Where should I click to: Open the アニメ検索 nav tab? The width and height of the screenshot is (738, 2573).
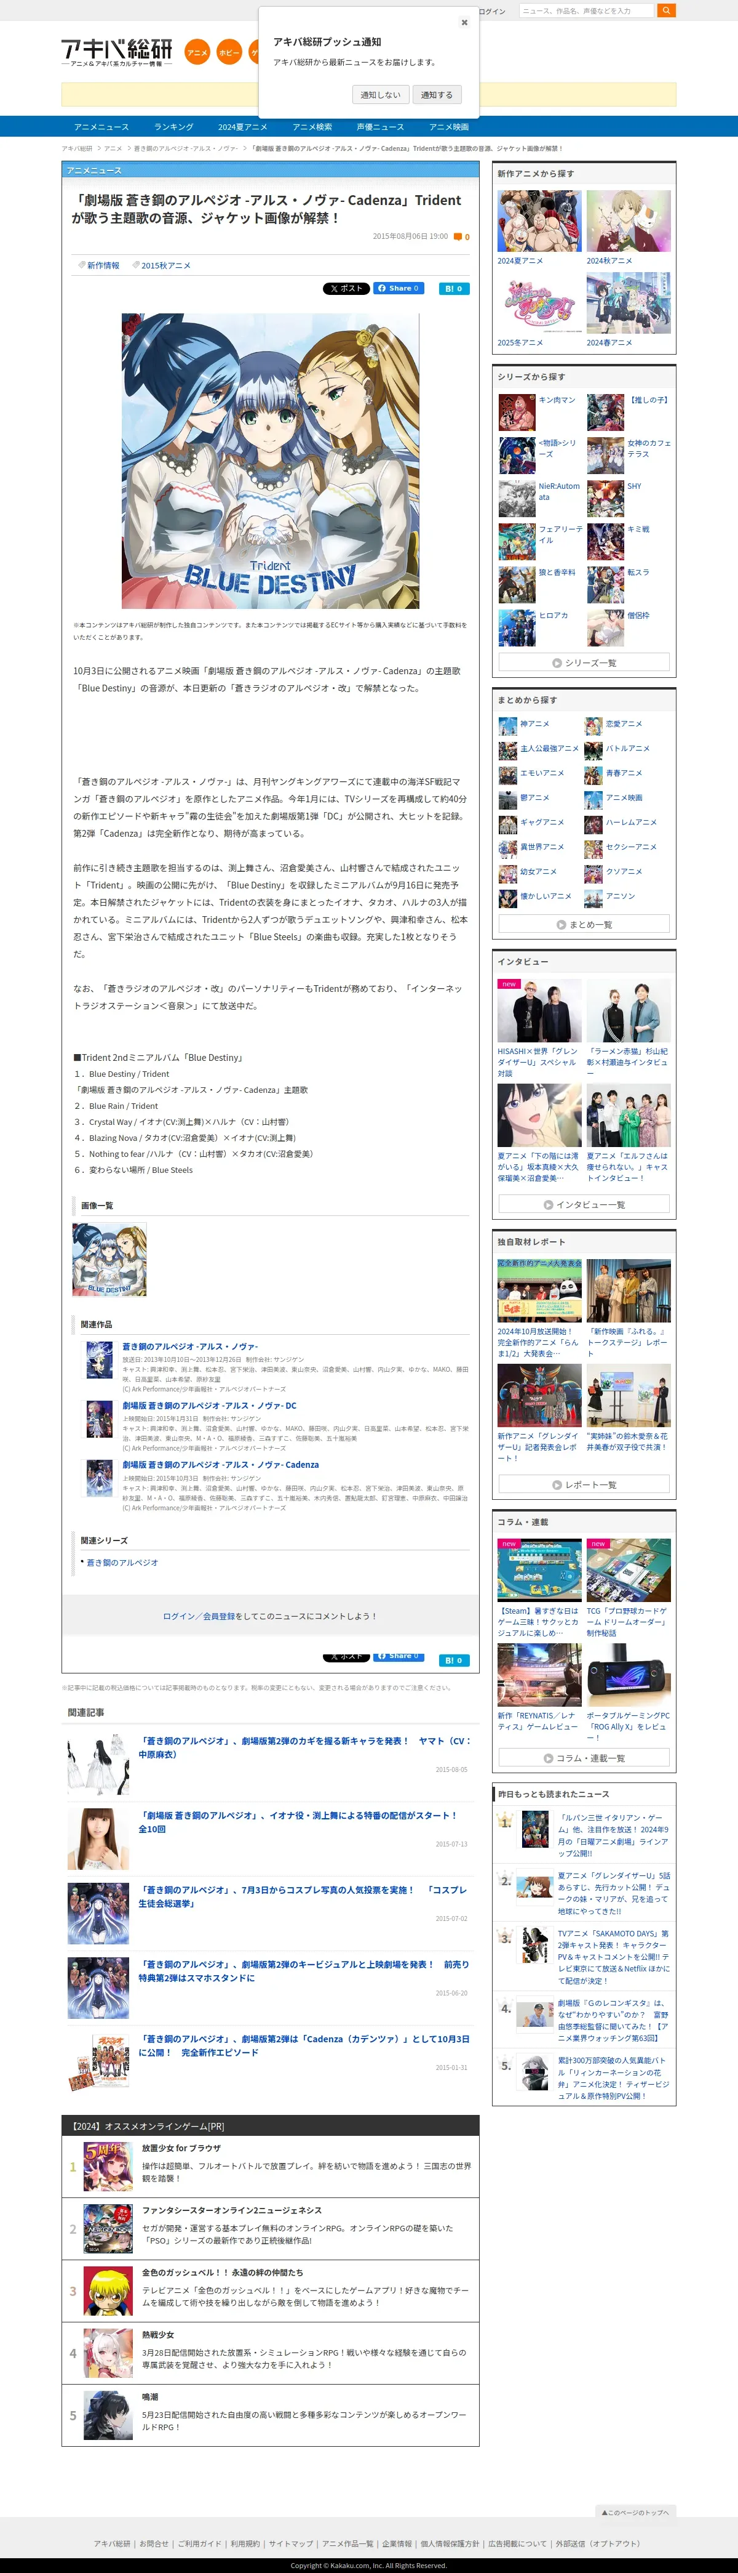pos(312,127)
